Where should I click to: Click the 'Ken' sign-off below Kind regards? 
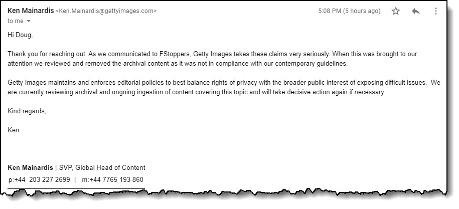pyautogui.click(x=14, y=130)
